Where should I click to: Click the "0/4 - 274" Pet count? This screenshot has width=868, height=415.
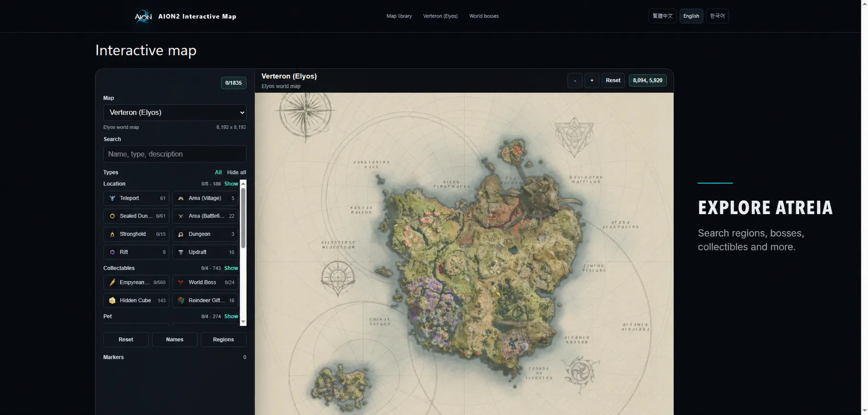pyautogui.click(x=211, y=317)
